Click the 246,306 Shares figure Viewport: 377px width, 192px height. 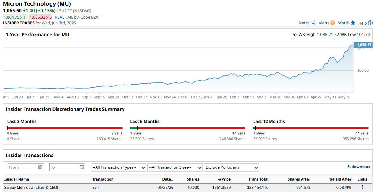(x=232, y=139)
